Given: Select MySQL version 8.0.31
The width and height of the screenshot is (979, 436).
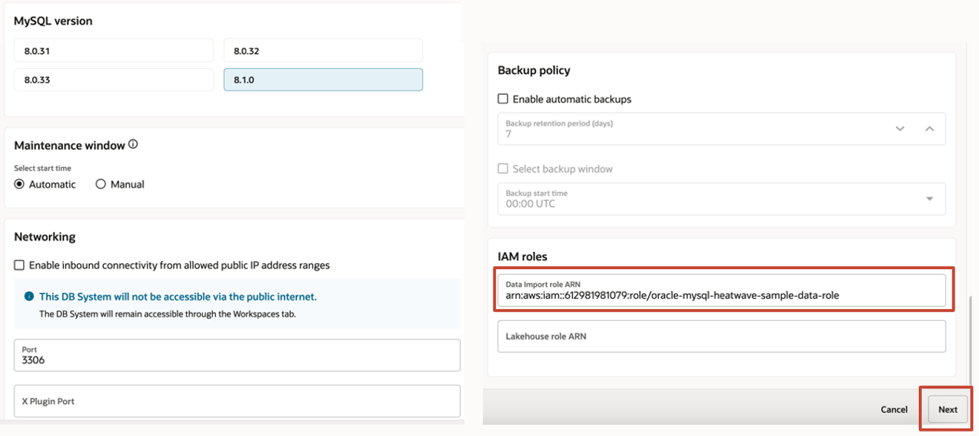Looking at the screenshot, I should click(x=114, y=51).
